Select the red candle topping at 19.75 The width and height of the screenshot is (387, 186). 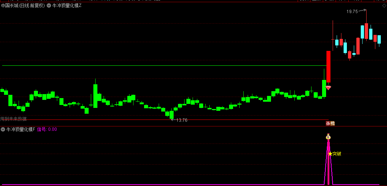(366, 31)
